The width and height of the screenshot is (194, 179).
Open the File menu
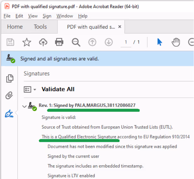tap(7, 16)
